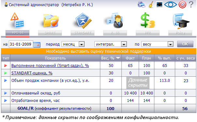Open the Policy graduation cap icon
The image size is (197, 122).
(x=181, y=21)
